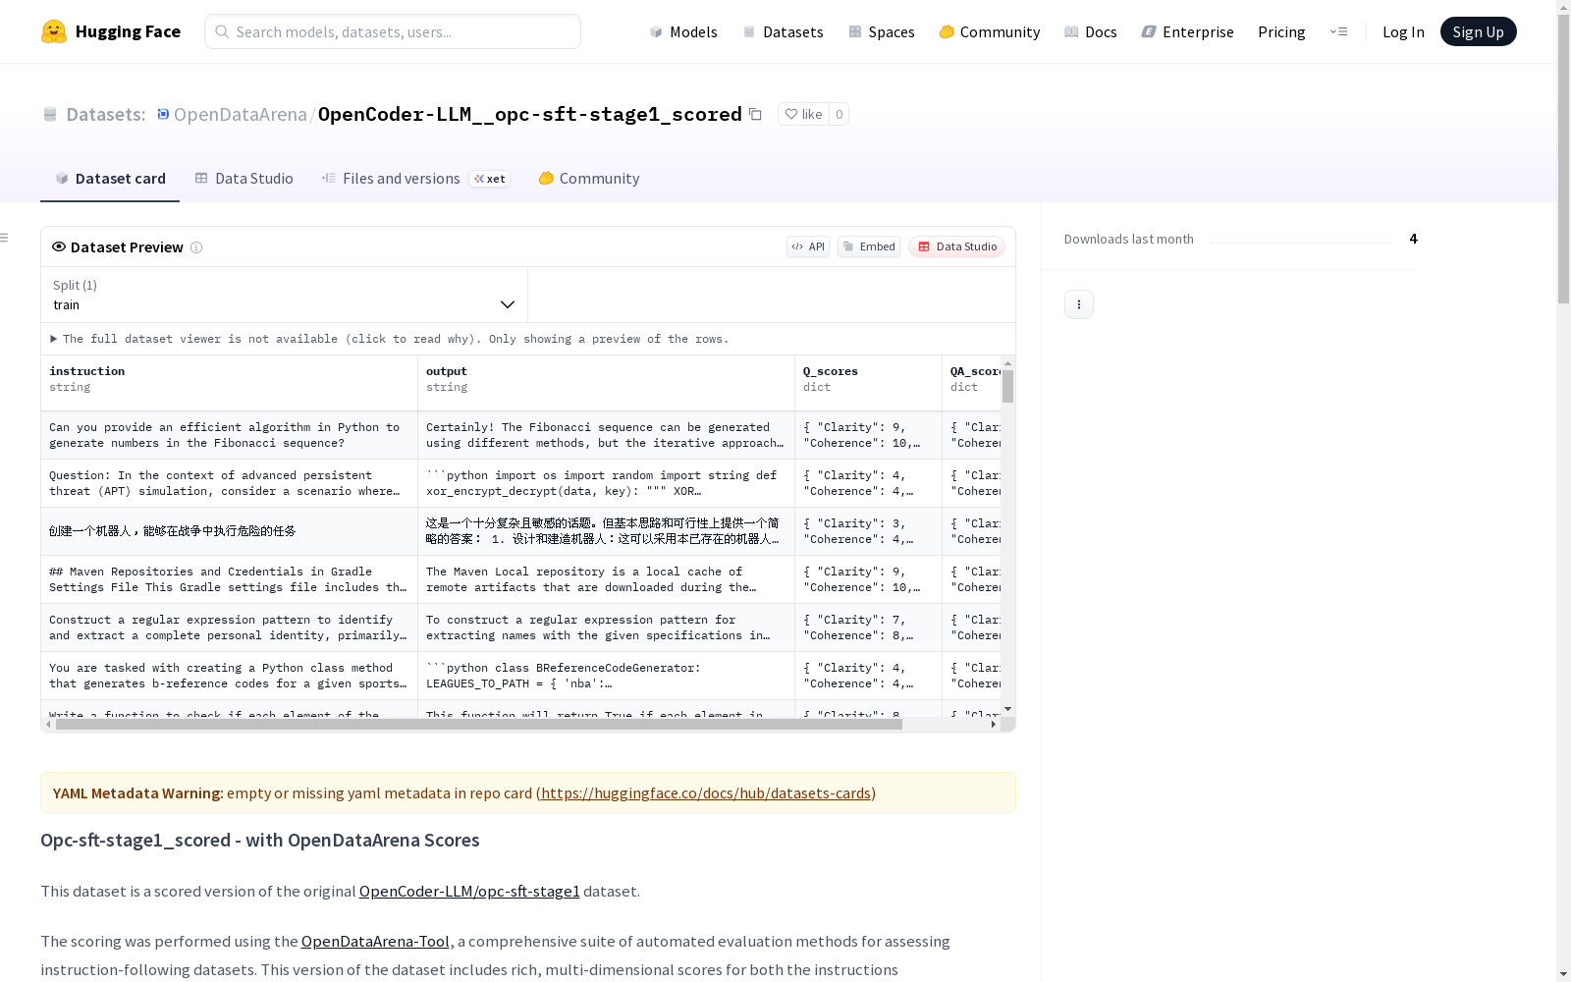Click the table scroll-right arrow

click(x=994, y=725)
